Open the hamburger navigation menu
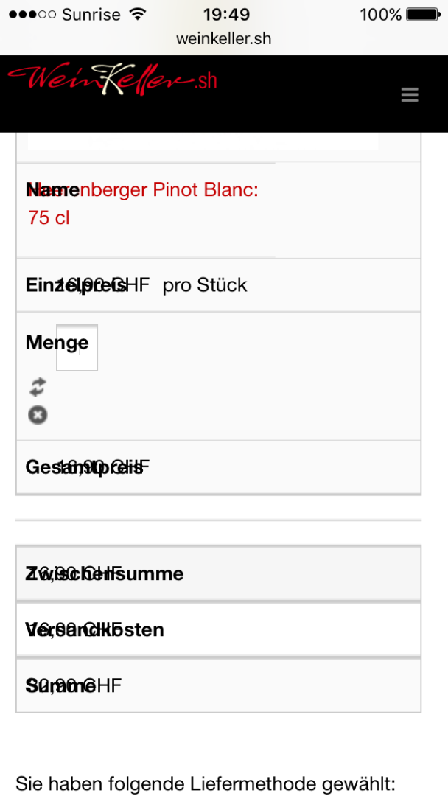Viewport: 448px width, 796px height. [x=410, y=94]
